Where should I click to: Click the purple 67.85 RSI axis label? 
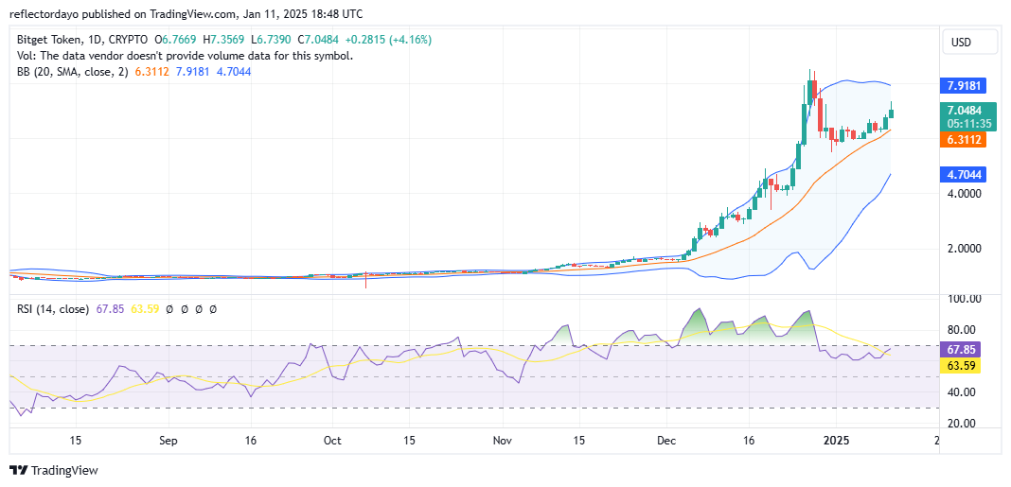coord(961,350)
